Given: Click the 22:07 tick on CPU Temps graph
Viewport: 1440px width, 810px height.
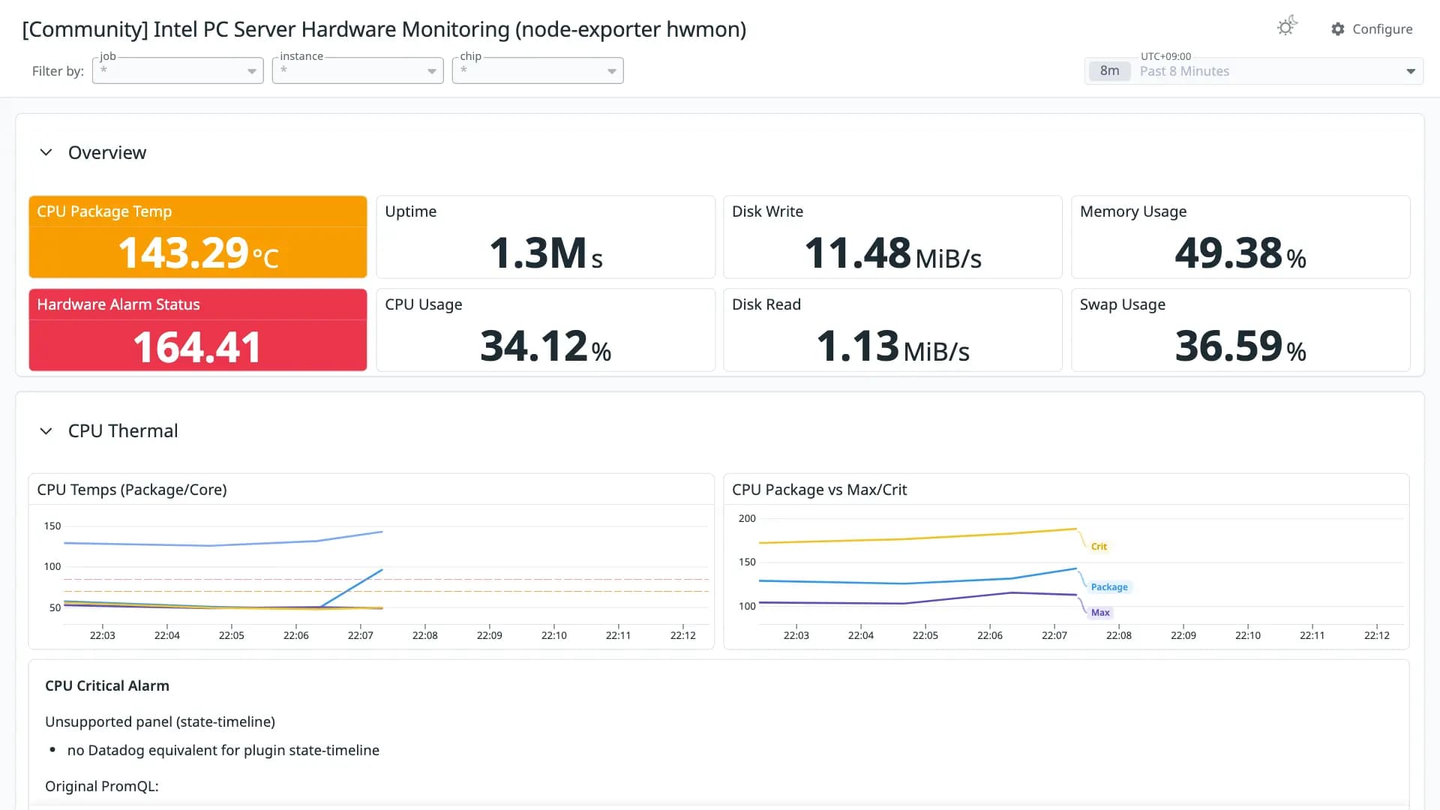Looking at the screenshot, I should coord(361,635).
